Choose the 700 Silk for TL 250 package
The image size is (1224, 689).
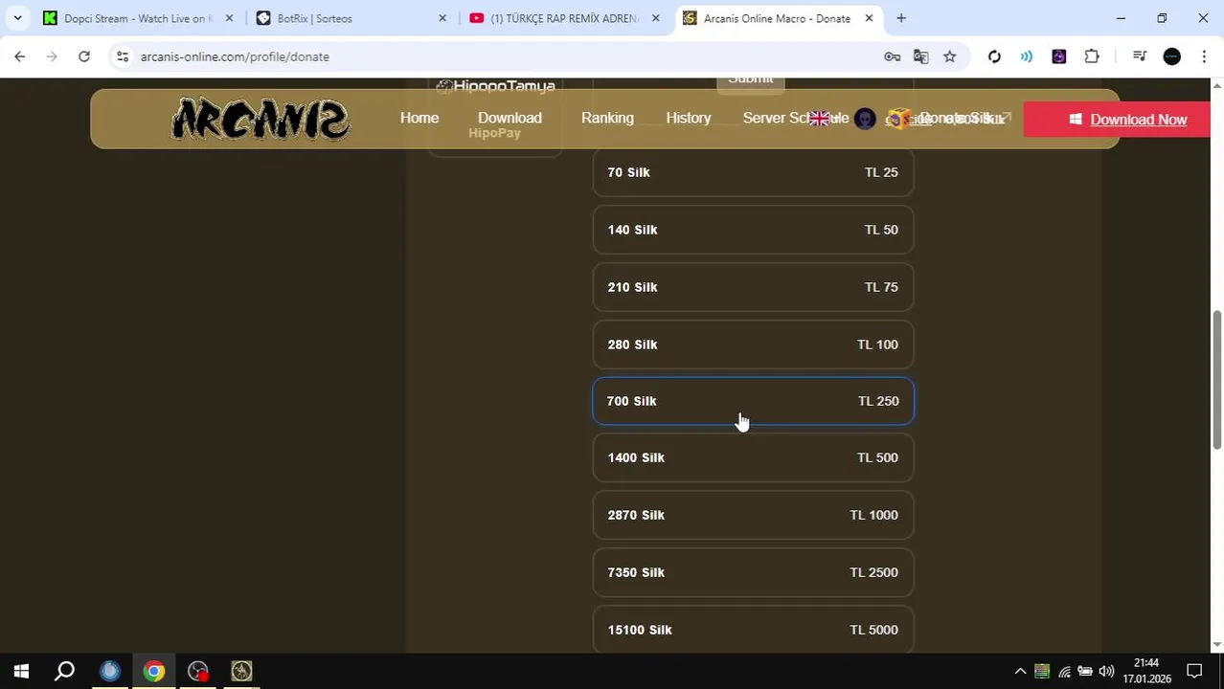tap(753, 401)
